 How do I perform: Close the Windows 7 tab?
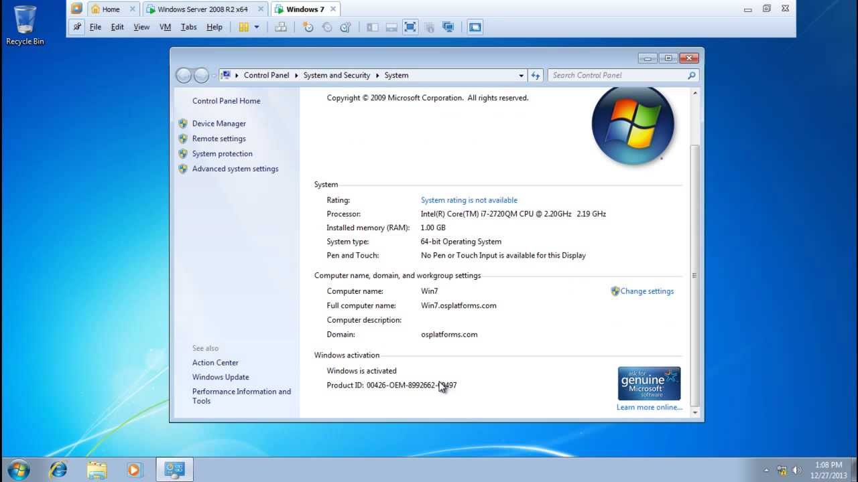(333, 9)
